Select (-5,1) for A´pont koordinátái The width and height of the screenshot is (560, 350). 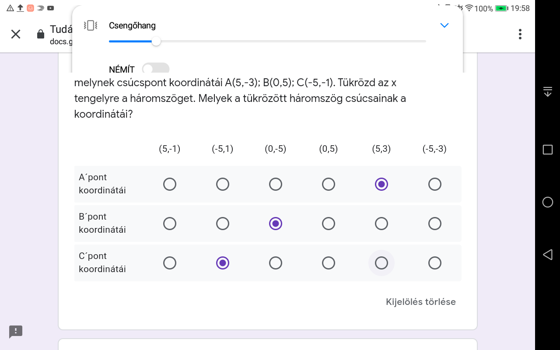pyautogui.click(x=223, y=184)
